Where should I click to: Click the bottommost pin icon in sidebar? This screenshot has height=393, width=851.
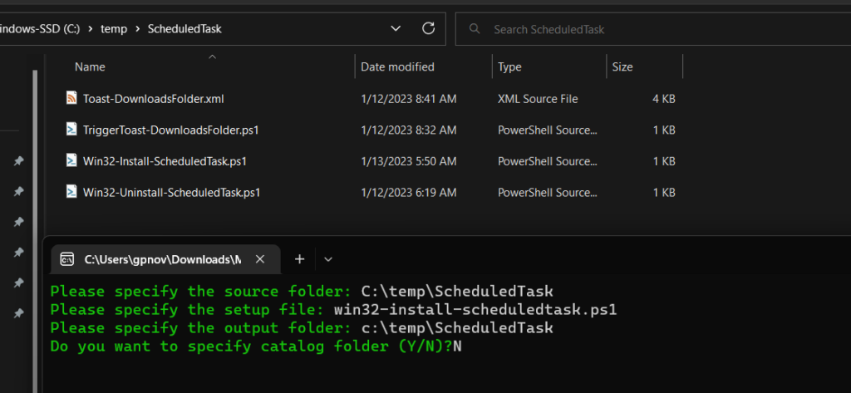pyautogui.click(x=18, y=314)
